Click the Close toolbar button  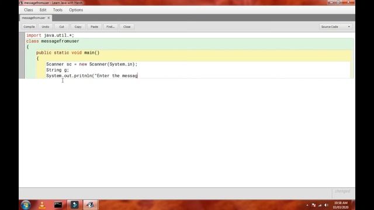(x=127, y=27)
